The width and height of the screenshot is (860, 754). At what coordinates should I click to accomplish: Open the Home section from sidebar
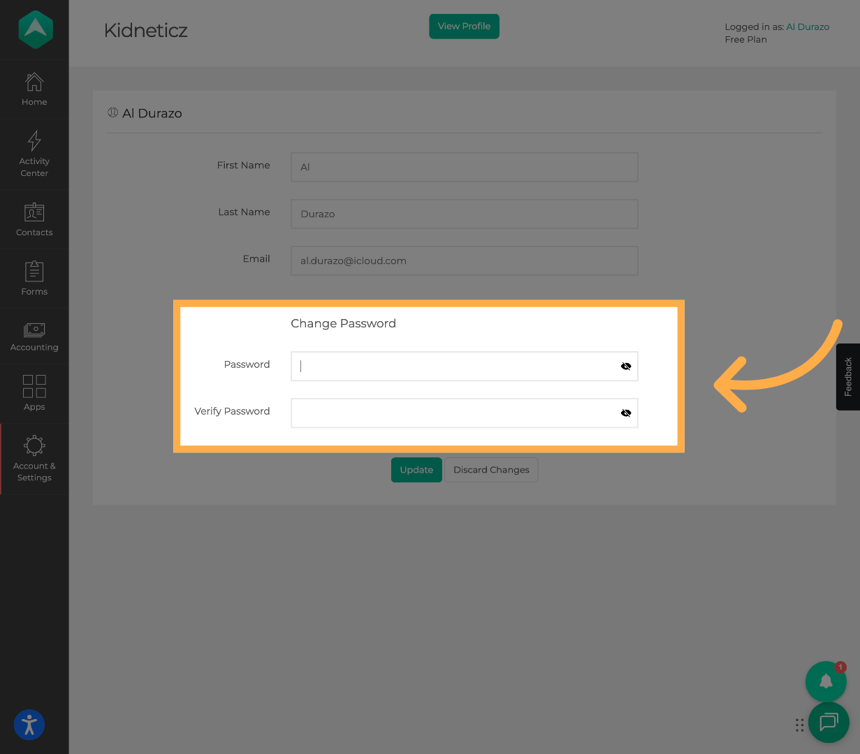click(34, 89)
